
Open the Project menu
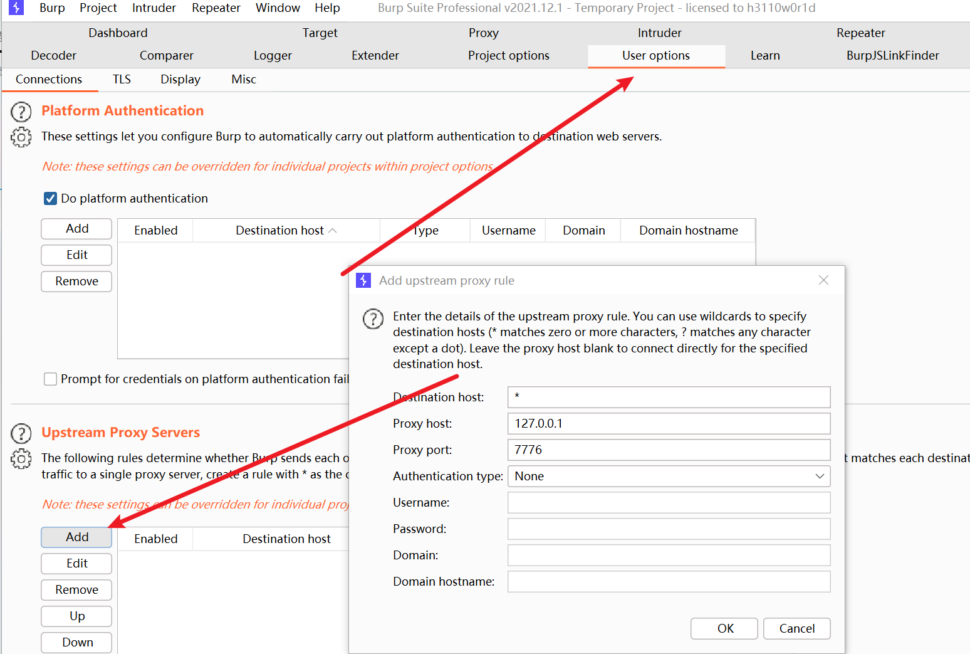coord(98,8)
